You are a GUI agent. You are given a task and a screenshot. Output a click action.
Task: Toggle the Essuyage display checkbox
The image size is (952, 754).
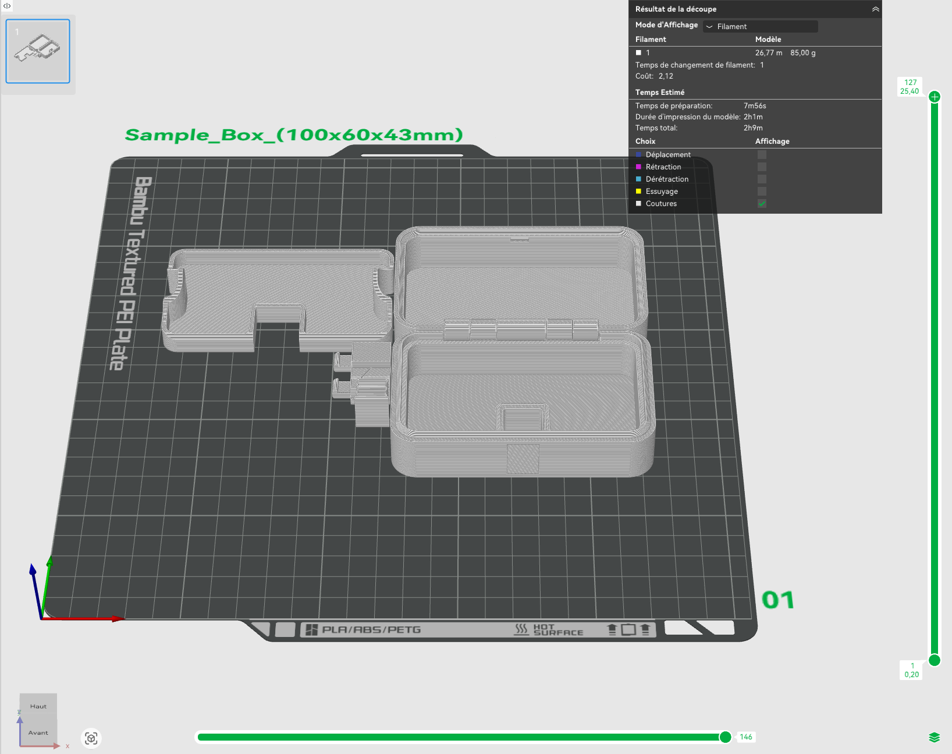click(762, 192)
